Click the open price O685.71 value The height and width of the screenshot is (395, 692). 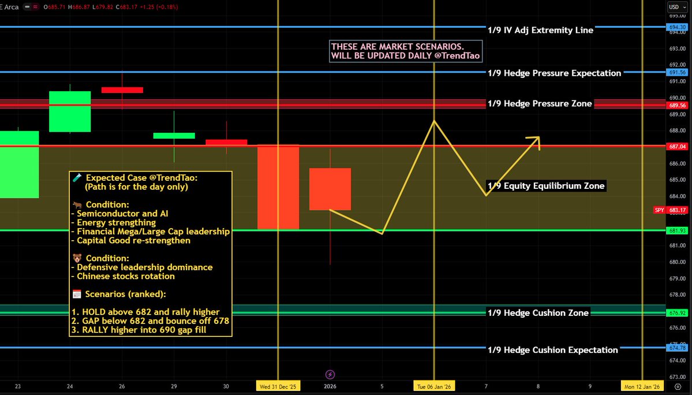pyautogui.click(x=54, y=7)
